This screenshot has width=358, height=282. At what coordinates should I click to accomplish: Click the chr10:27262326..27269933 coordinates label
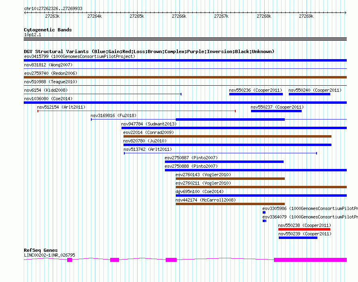[53, 8]
